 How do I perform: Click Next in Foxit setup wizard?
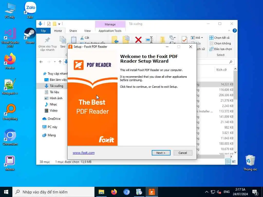tap(161, 153)
